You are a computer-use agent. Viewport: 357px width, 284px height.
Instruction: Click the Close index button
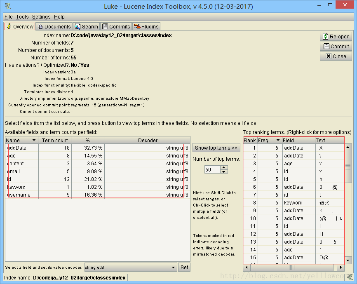(x=336, y=56)
